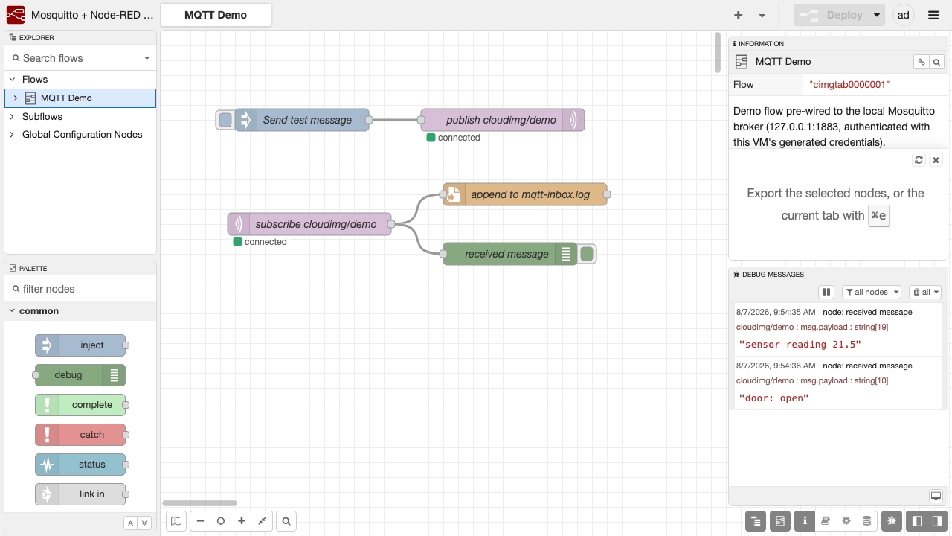Show the Help sidebar tab
This screenshot has height=536, width=952.
click(825, 521)
